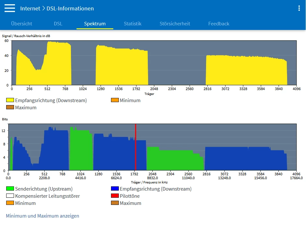Open the Statistik tab
The image size is (306, 228).
(132, 24)
